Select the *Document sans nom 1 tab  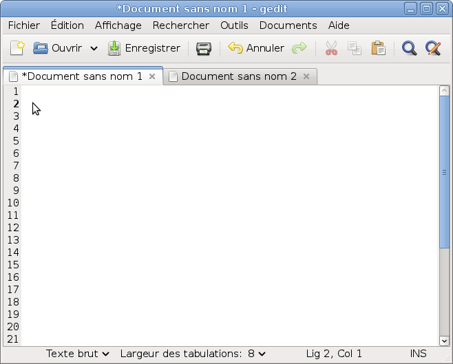[x=82, y=76]
